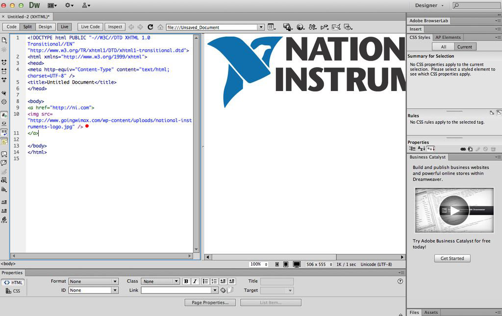Open the Target dropdown in Properties

tap(277, 291)
